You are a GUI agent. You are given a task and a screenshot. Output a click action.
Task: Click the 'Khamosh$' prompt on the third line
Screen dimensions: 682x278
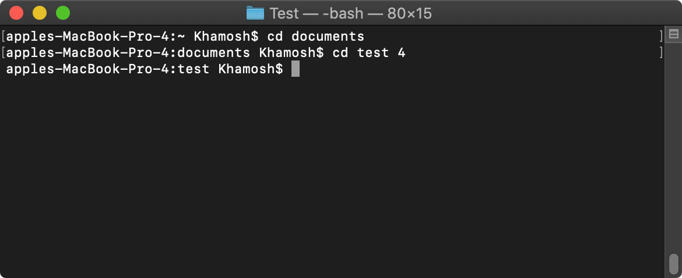point(251,69)
